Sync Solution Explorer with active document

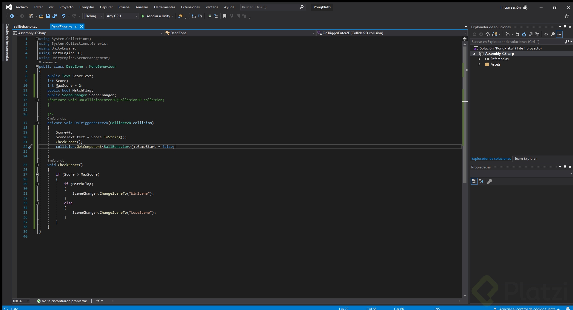517,34
